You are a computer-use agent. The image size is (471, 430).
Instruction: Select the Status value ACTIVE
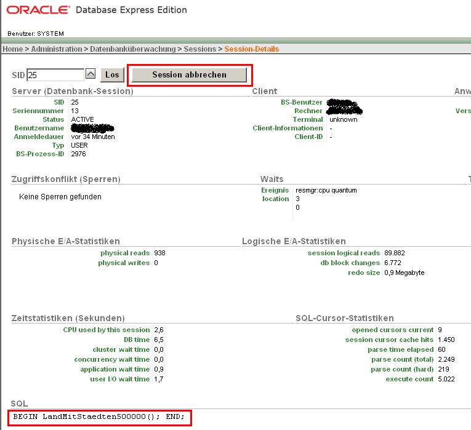[x=83, y=119]
